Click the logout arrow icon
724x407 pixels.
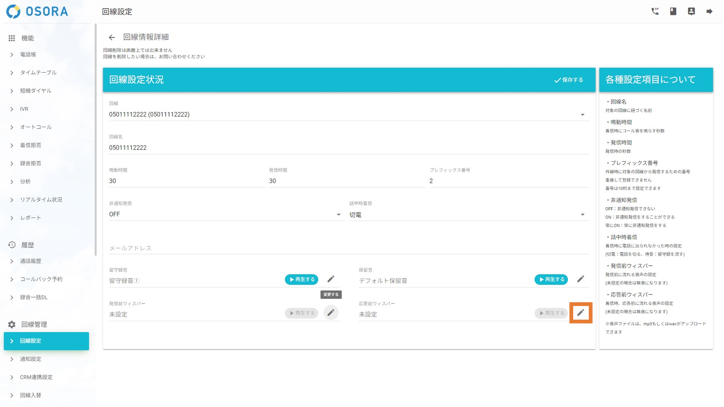point(709,11)
